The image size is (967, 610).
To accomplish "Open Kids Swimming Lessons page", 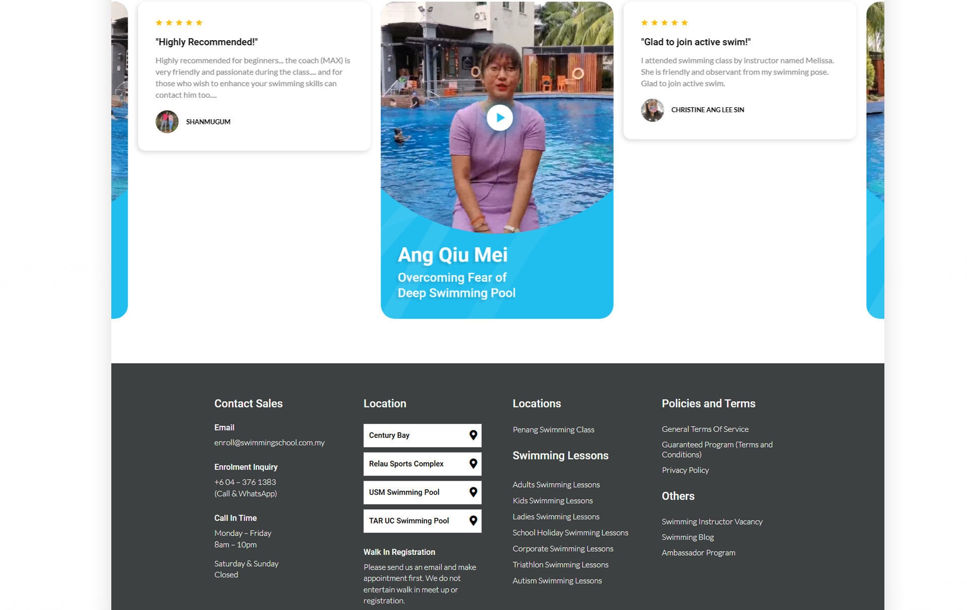I will [552, 501].
